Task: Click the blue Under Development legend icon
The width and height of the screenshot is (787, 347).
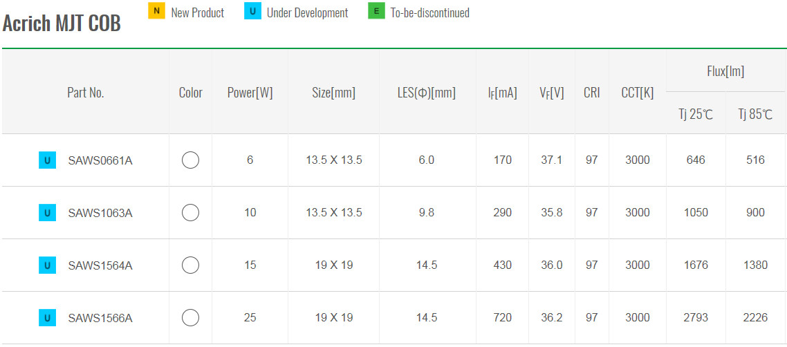Action: click(x=252, y=11)
